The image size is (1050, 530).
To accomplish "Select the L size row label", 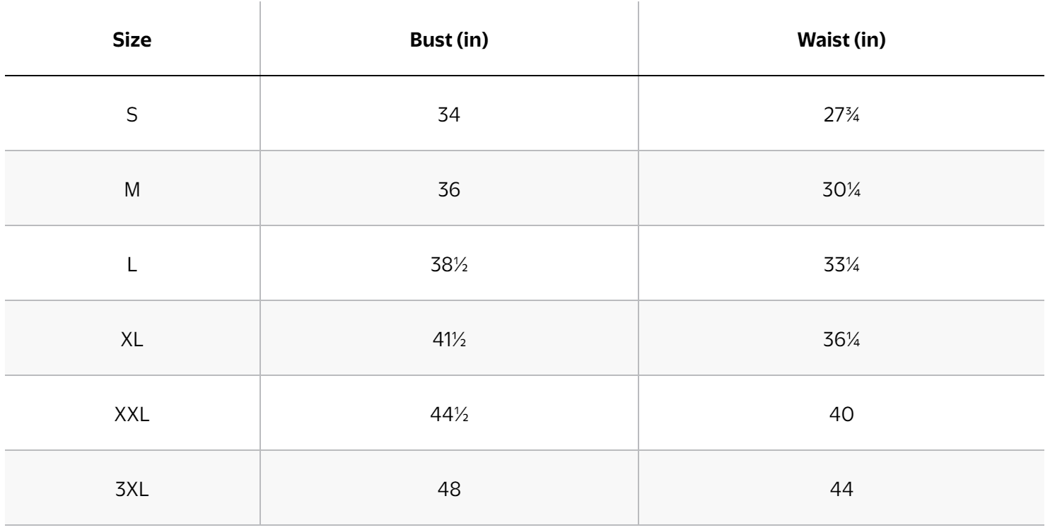I will coord(131,265).
